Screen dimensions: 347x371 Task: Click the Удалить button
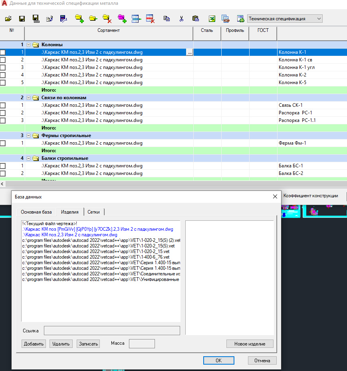(x=61, y=344)
